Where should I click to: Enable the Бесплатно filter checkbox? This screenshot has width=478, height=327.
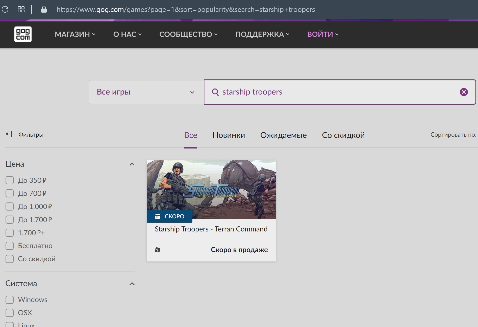pos(10,246)
